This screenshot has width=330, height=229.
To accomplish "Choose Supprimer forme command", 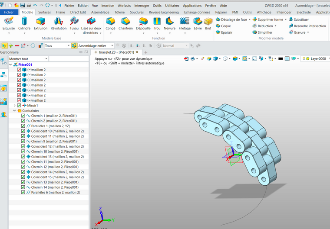I will tap(268, 19).
